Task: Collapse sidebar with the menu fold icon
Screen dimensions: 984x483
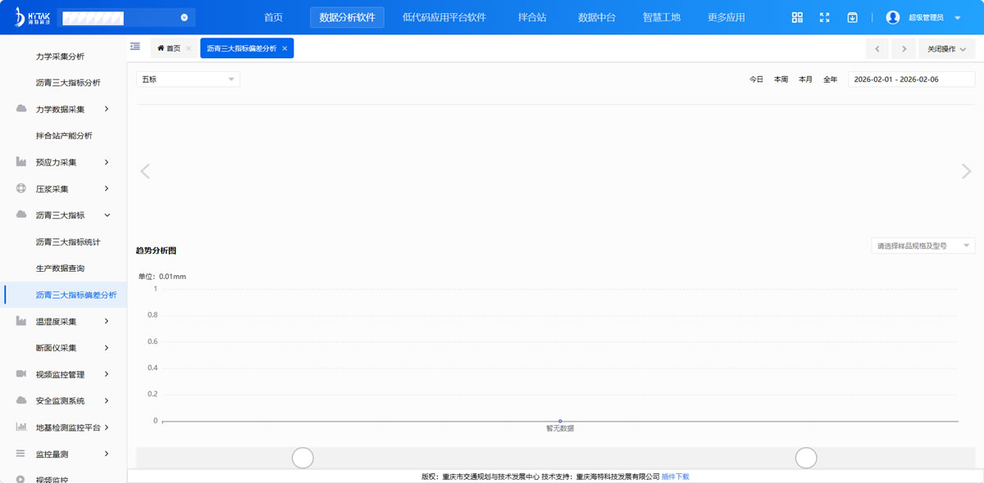Action: (x=135, y=47)
